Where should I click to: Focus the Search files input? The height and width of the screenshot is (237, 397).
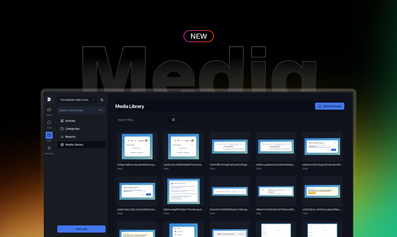140,120
